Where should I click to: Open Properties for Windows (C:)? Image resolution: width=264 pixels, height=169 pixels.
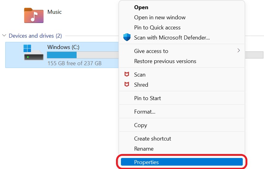[146, 162]
